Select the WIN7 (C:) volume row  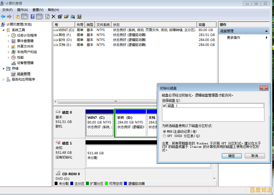66,30
